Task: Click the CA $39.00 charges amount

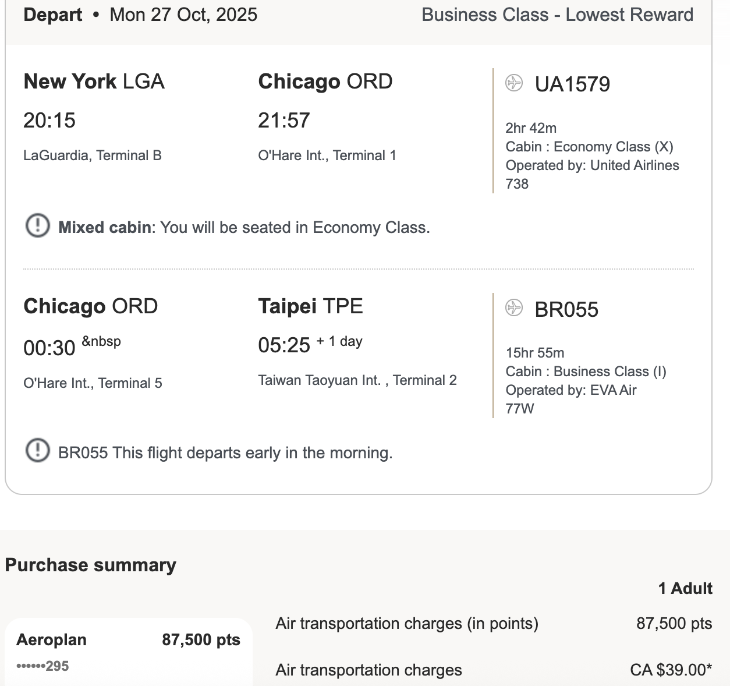Action: [x=670, y=670]
